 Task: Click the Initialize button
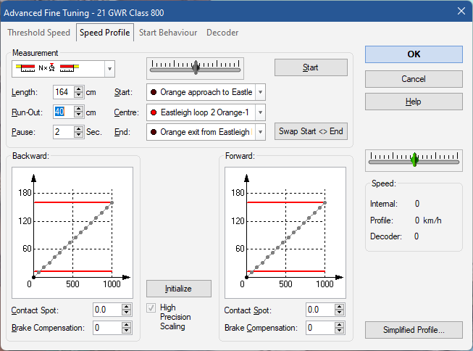pyautogui.click(x=178, y=289)
